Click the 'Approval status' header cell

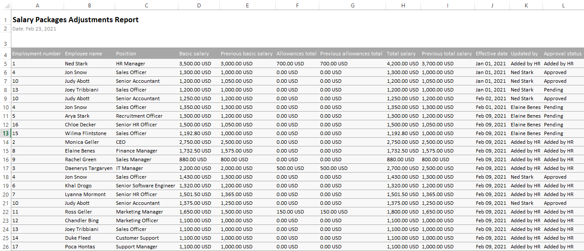tap(563, 54)
